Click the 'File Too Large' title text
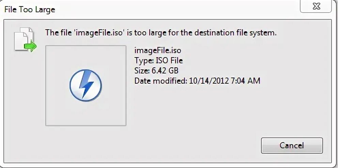Screen dimensions: 338x168 click(29, 10)
